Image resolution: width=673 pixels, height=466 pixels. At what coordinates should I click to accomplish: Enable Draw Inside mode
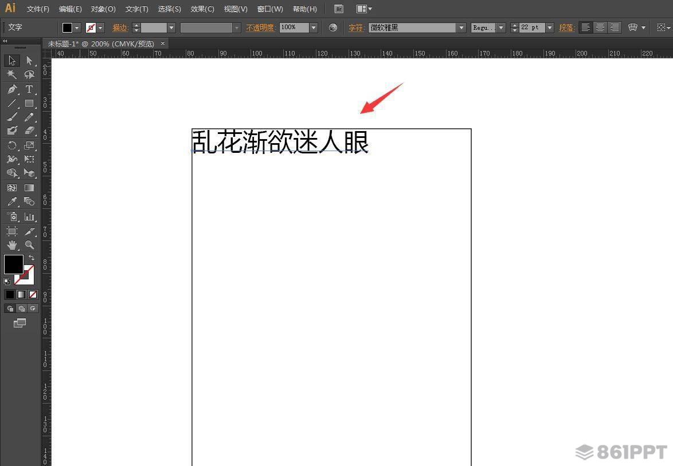pos(33,308)
